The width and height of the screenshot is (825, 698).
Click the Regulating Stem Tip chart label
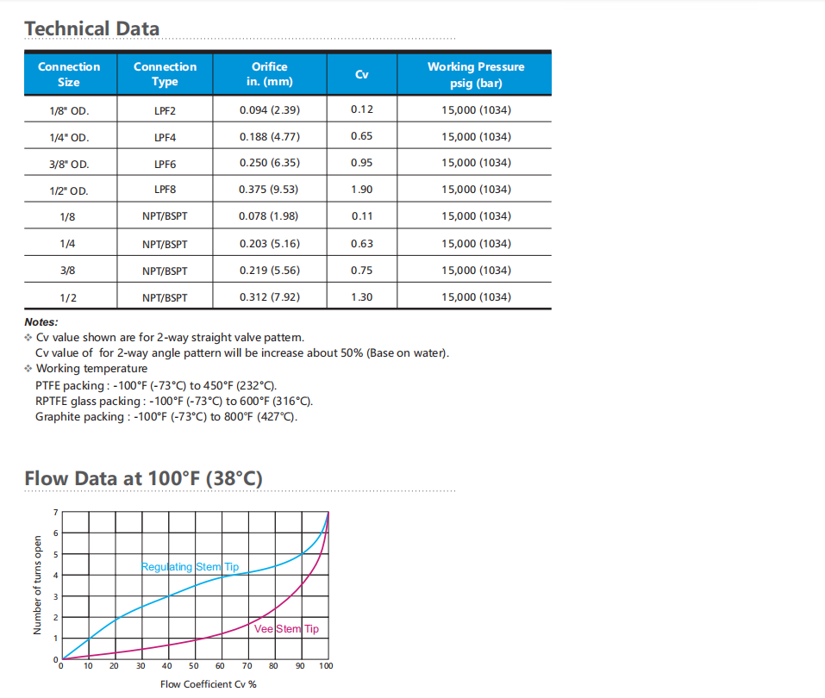click(190, 567)
